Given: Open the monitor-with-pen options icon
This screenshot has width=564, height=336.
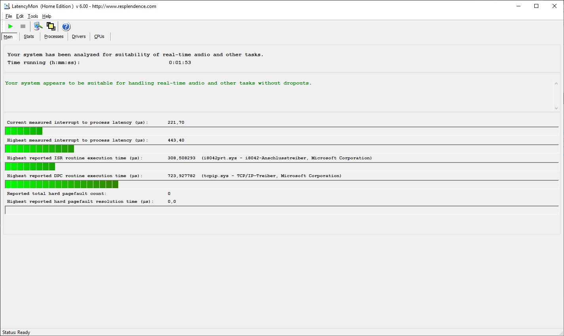Looking at the screenshot, I should [38, 26].
